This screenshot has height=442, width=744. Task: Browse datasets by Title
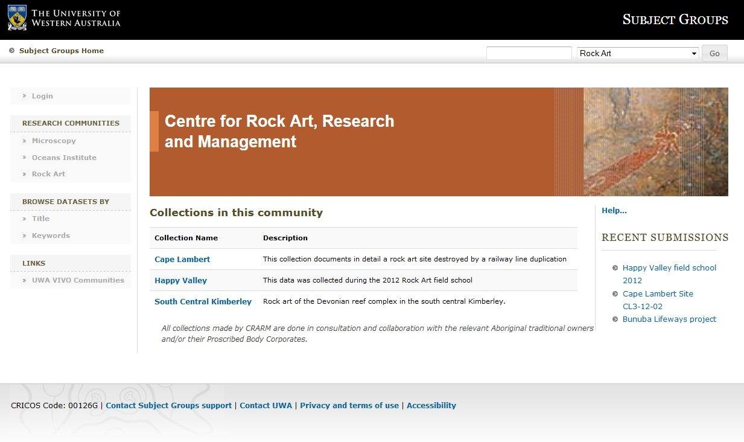pyautogui.click(x=40, y=219)
